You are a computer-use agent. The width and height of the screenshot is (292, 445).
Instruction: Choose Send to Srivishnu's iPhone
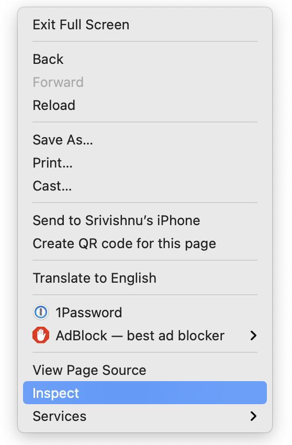click(145, 220)
